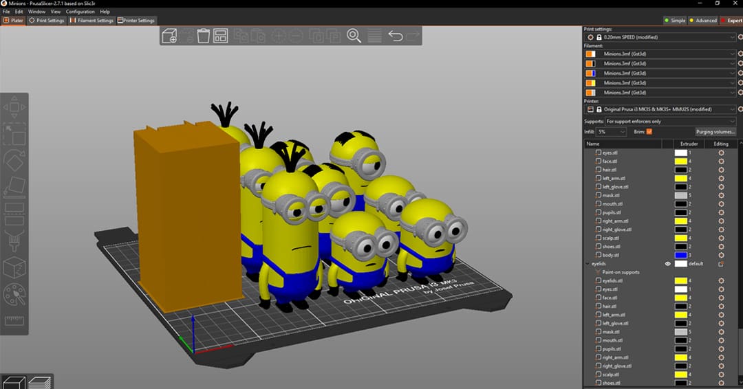Click the Add object cube icon
Viewport: 743px width, 389px height.
169,36
